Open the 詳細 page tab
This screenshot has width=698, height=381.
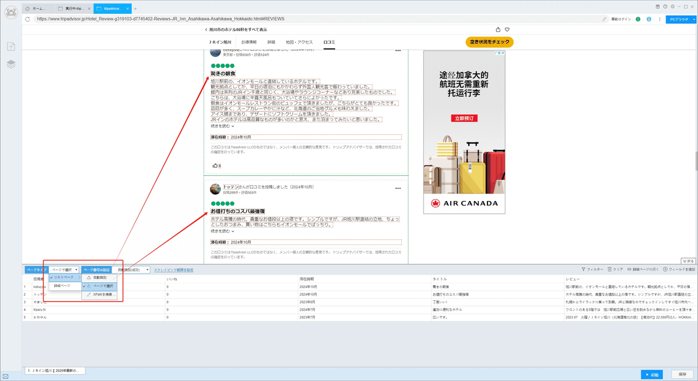(271, 42)
